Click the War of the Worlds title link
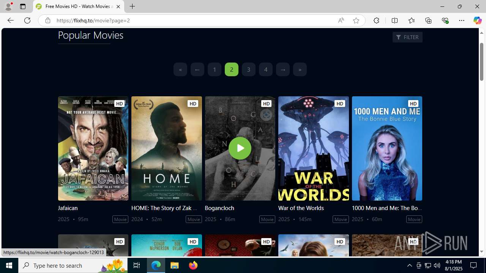486x273 pixels. click(x=301, y=208)
